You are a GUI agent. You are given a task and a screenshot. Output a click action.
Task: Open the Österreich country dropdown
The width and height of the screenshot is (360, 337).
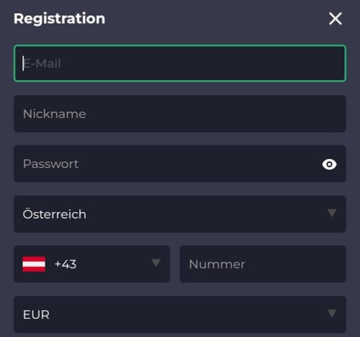coord(179,214)
